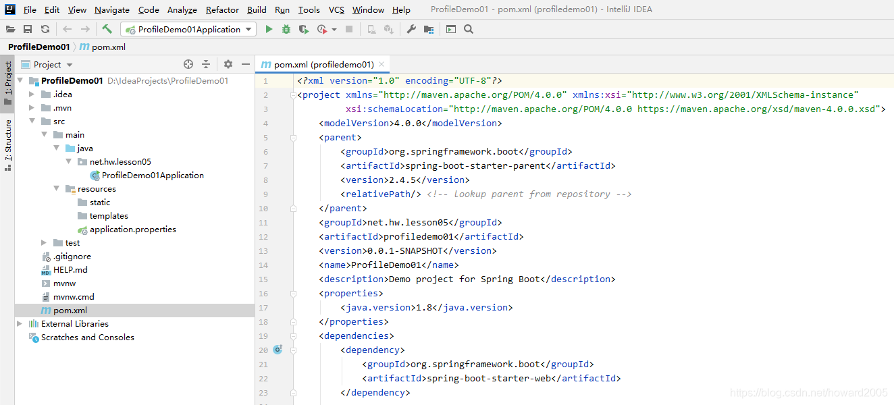Open Project panel gear settings

coord(228,64)
